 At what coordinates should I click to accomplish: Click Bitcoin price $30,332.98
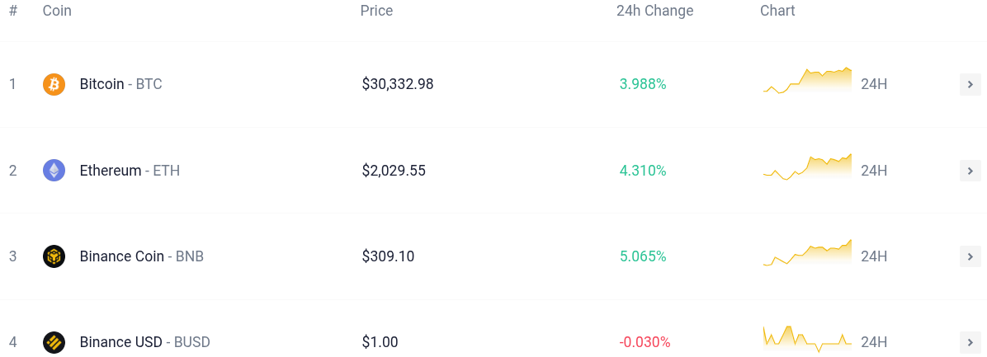tap(397, 84)
